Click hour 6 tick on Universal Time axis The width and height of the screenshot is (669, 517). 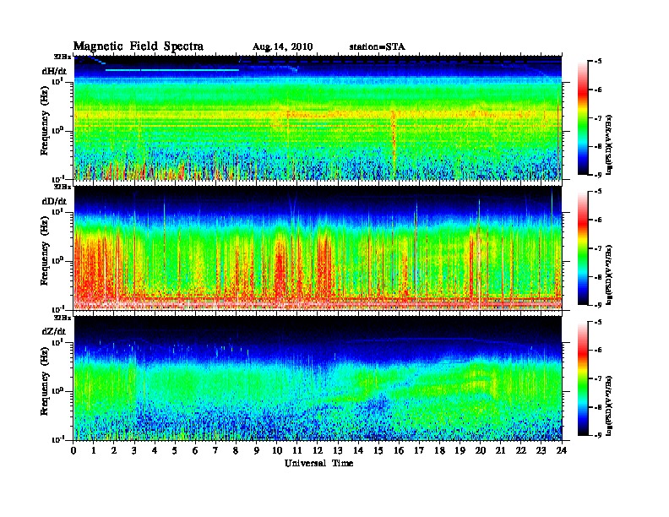(196, 450)
